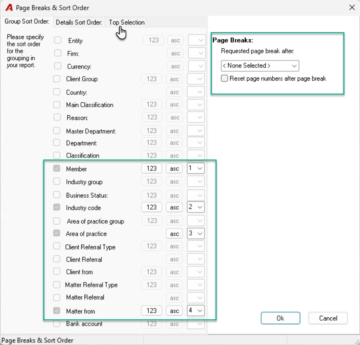
Task: Click the Industry code 123 button
Action: (152, 207)
